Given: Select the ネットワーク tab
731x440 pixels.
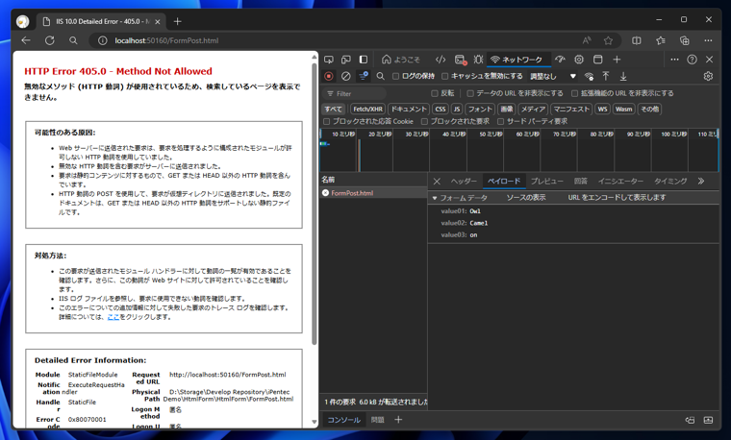Looking at the screenshot, I should pos(517,60).
